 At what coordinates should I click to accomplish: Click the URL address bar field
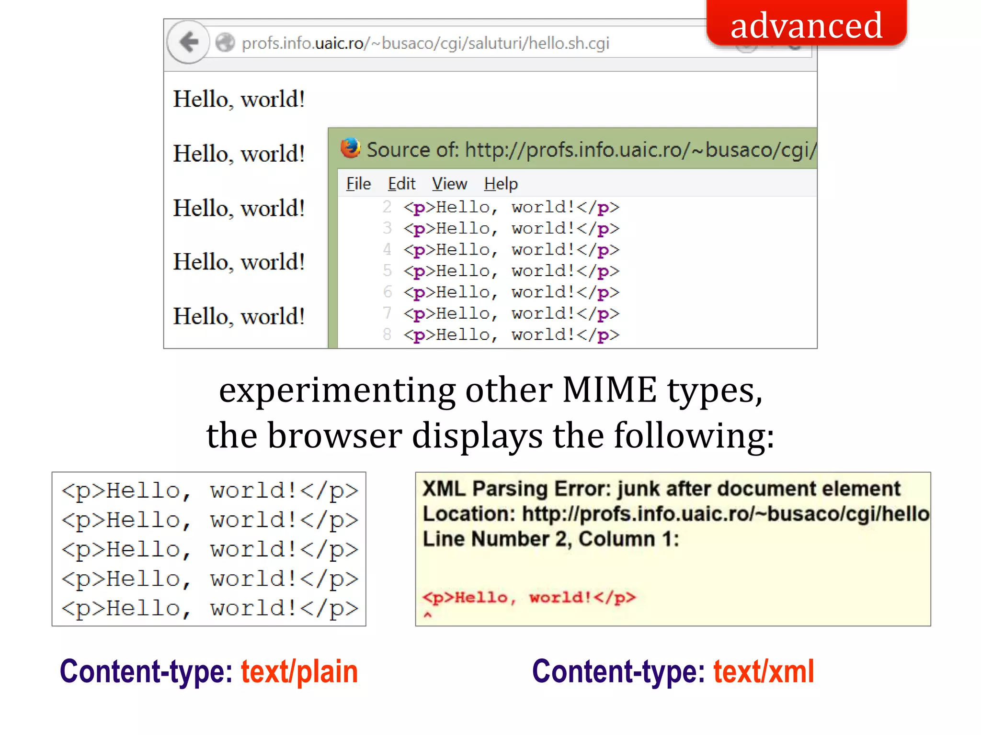click(x=425, y=43)
